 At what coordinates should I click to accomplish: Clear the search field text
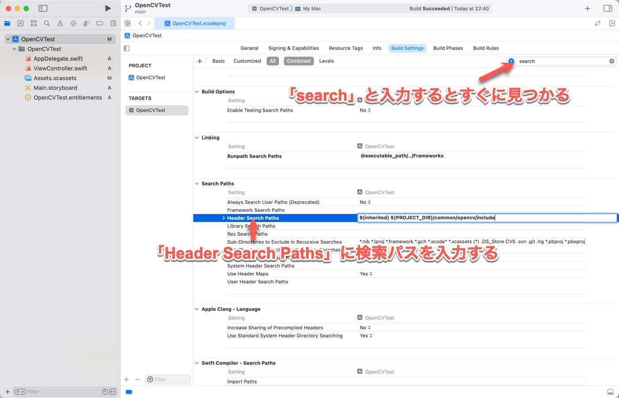612,61
